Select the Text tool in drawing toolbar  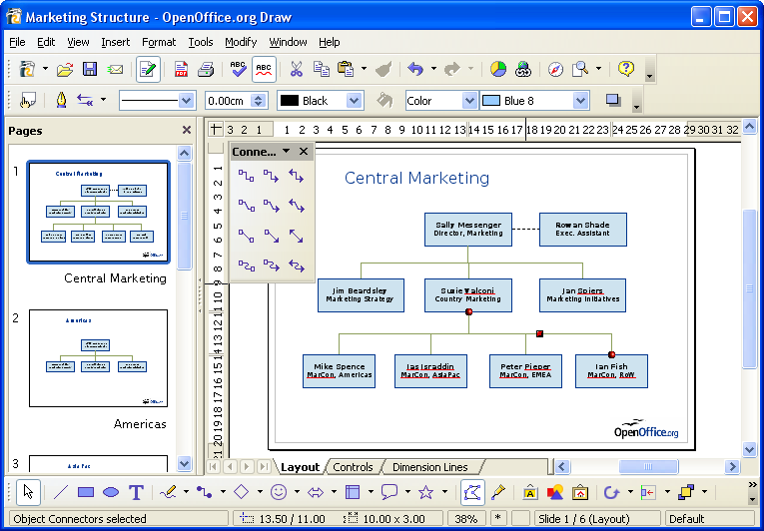click(x=136, y=492)
